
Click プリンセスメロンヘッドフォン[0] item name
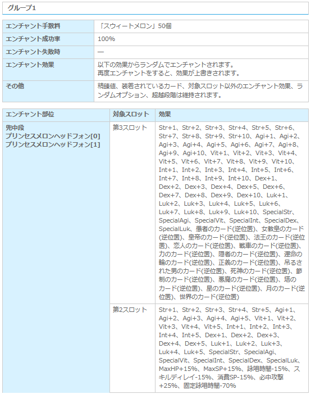53,136
